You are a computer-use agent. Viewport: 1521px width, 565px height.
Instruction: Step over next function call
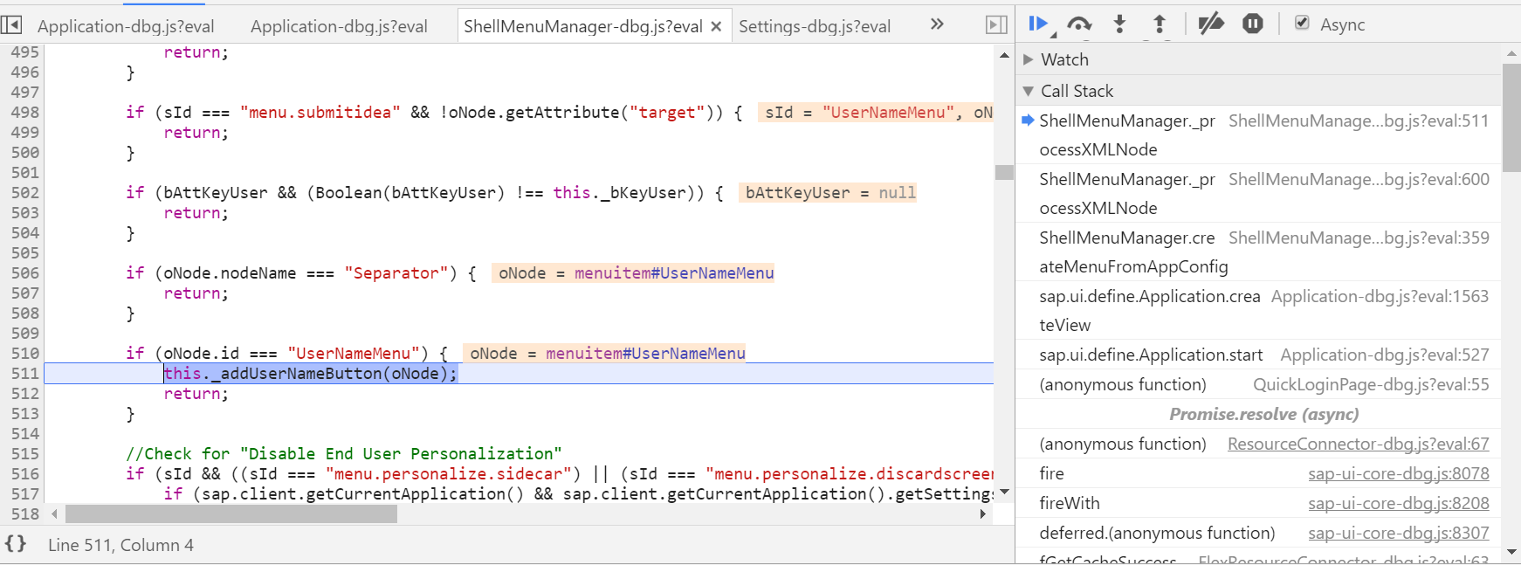pyautogui.click(x=1079, y=24)
